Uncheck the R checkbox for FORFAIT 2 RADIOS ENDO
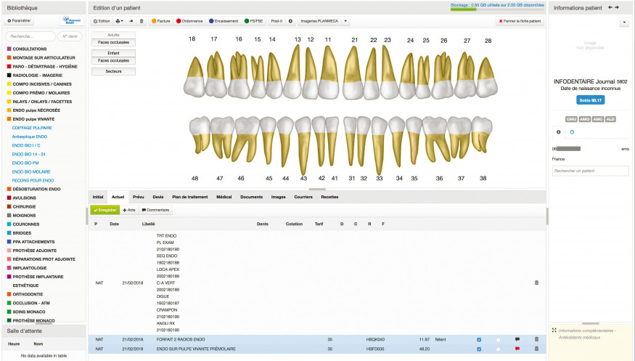This screenshot has width=635, height=361. 479,339
